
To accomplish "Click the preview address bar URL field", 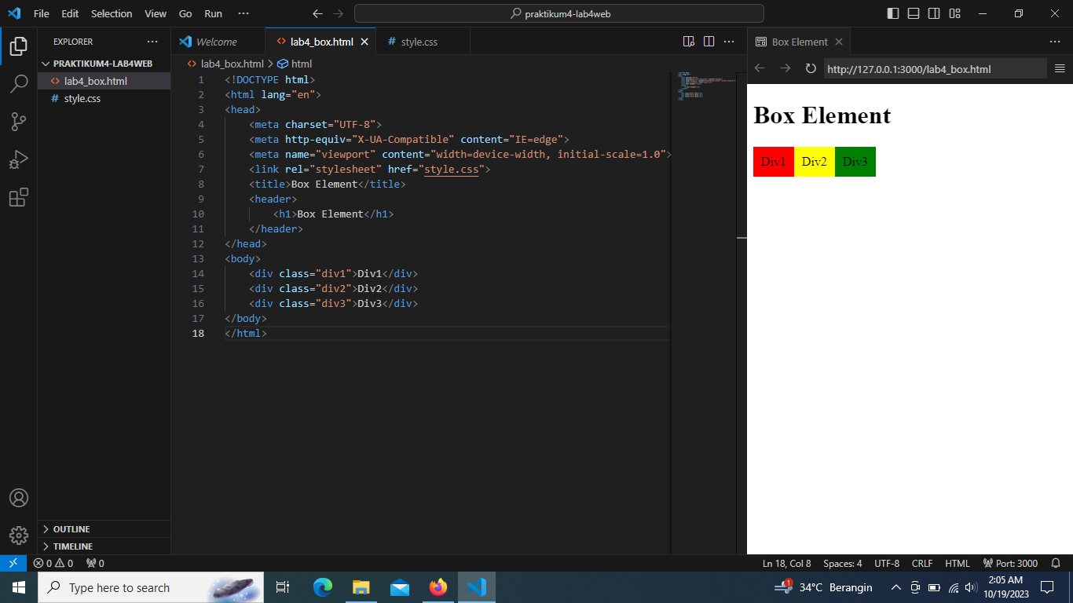I will coord(935,68).
